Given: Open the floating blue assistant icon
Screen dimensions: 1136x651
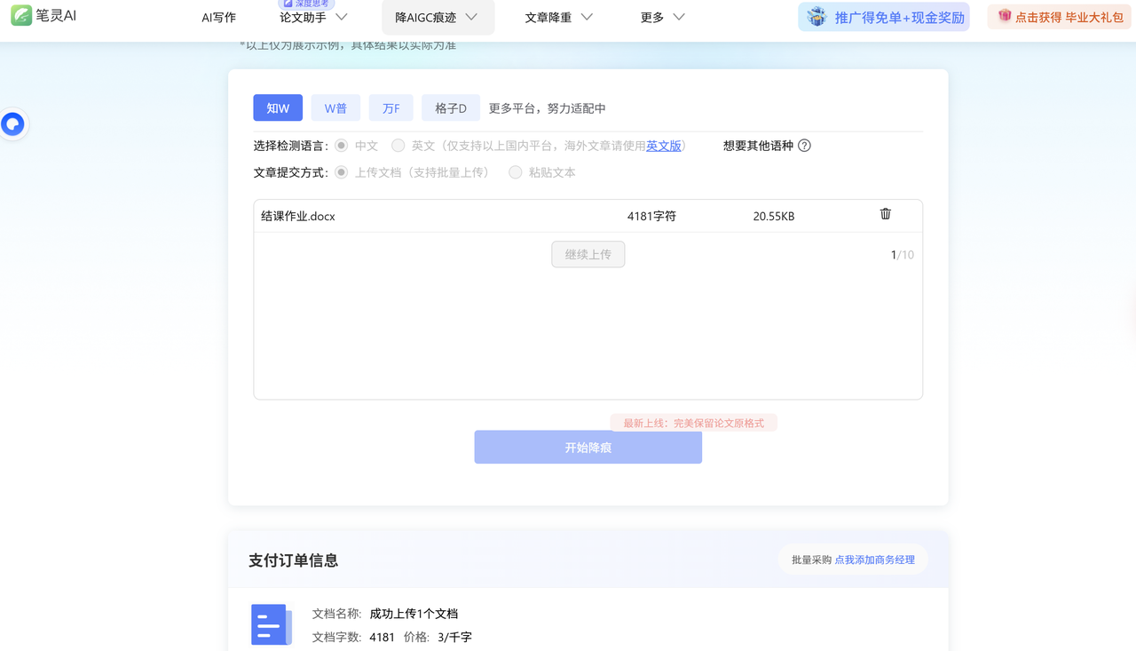Looking at the screenshot, I should pos(13,124).
